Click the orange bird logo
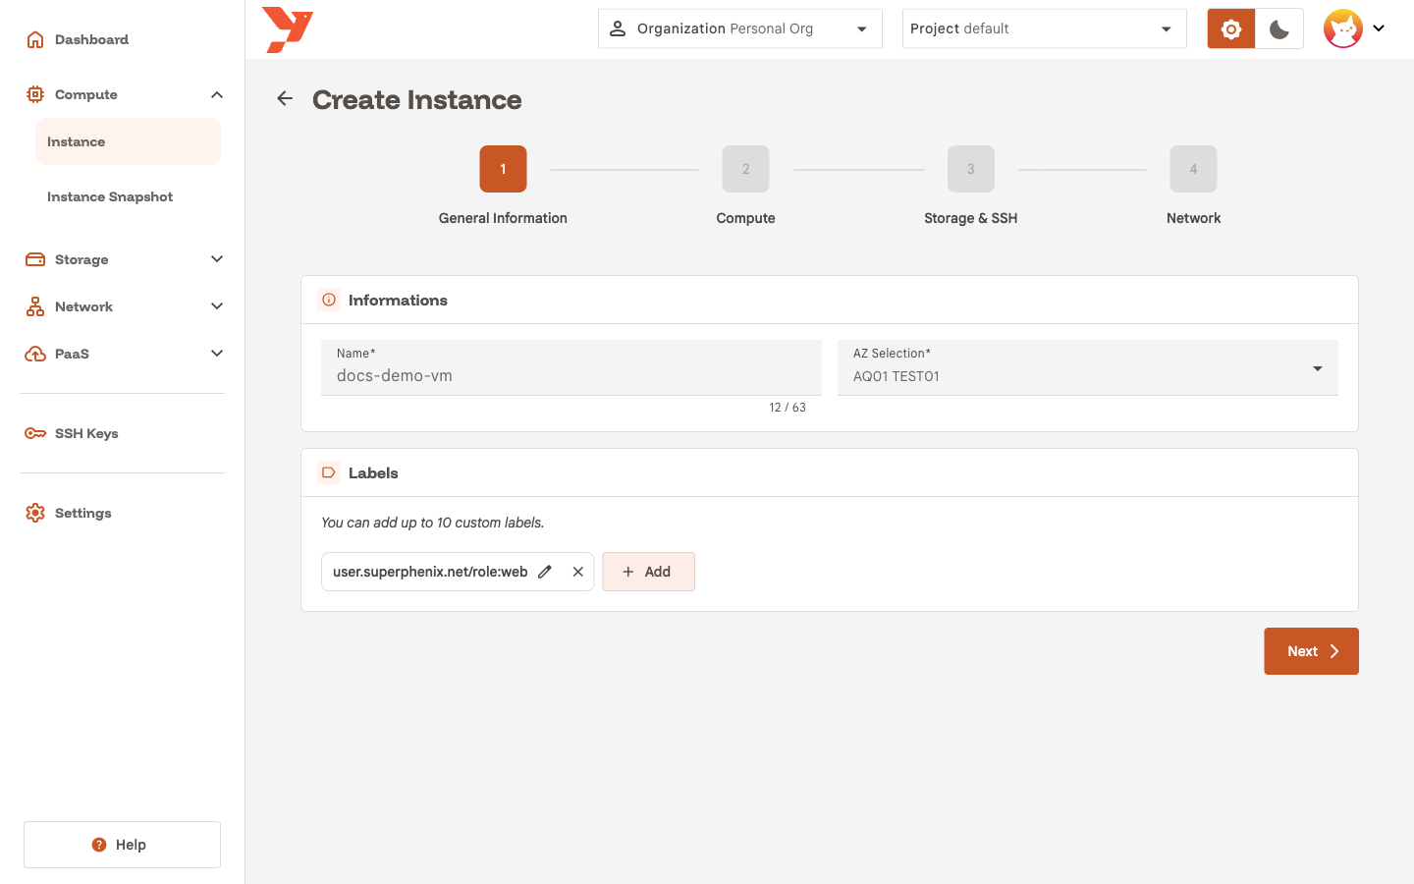The height and width of the screenshot is (884, 1414). (288, 29)
